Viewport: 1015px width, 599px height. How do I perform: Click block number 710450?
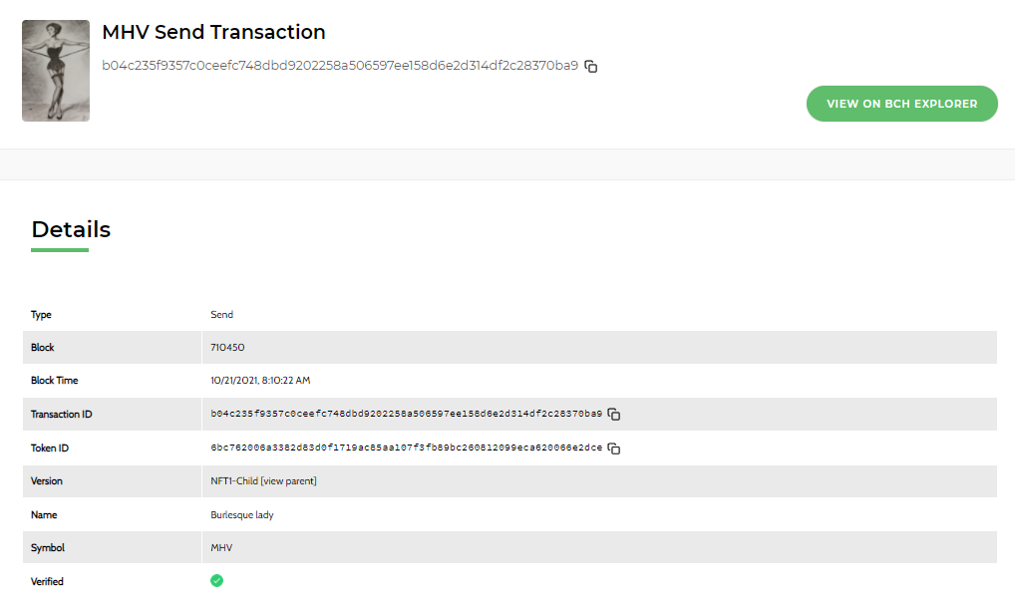coord(227,348)
